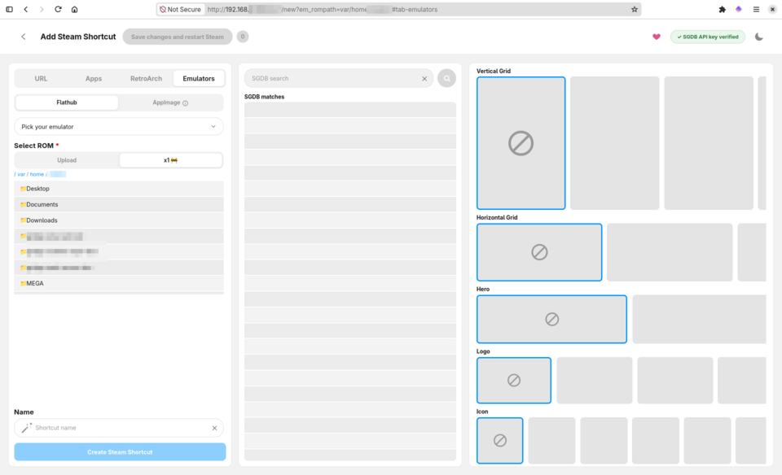Click the SGDB search magnifier button

coord(447,78)
